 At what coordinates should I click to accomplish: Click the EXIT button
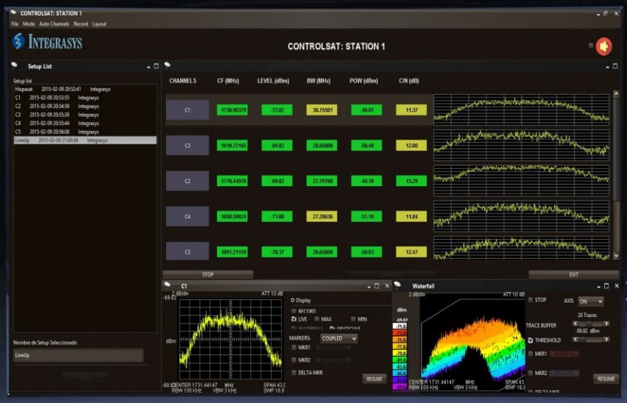point(574,274)
